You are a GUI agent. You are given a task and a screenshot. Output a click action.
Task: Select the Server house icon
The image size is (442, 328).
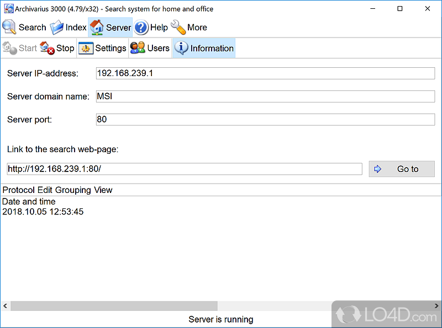coord(97,27)
